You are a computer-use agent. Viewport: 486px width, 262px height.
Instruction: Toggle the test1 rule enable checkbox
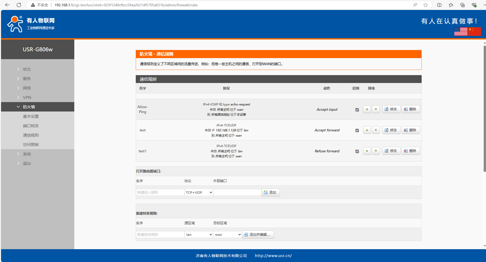pos(357,151)
